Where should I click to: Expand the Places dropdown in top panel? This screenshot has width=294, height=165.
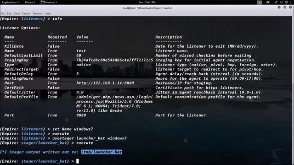click(x=30, y=2)
